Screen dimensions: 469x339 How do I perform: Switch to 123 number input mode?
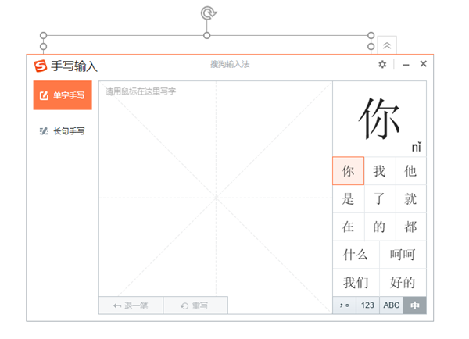click(367, 305)
